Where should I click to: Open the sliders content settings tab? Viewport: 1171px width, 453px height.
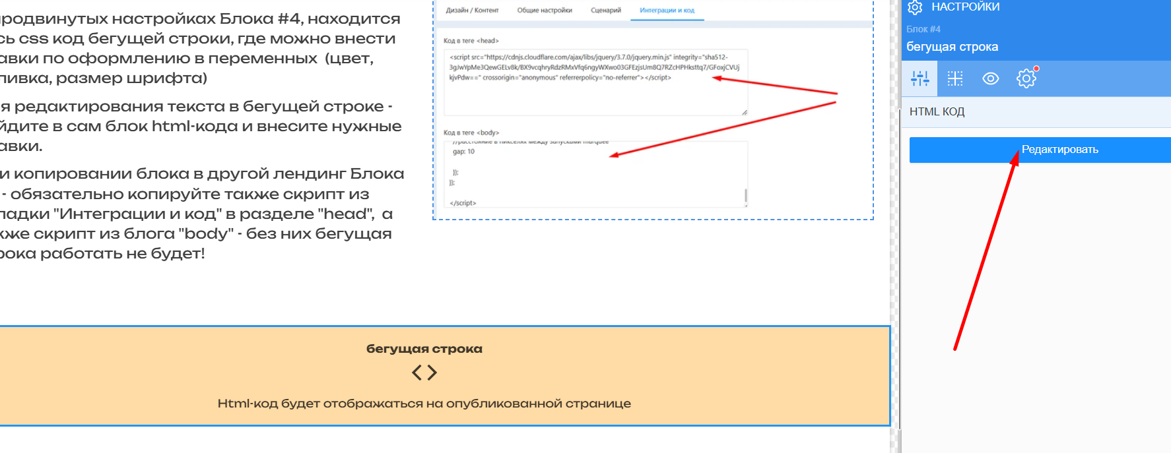point(920,79)
